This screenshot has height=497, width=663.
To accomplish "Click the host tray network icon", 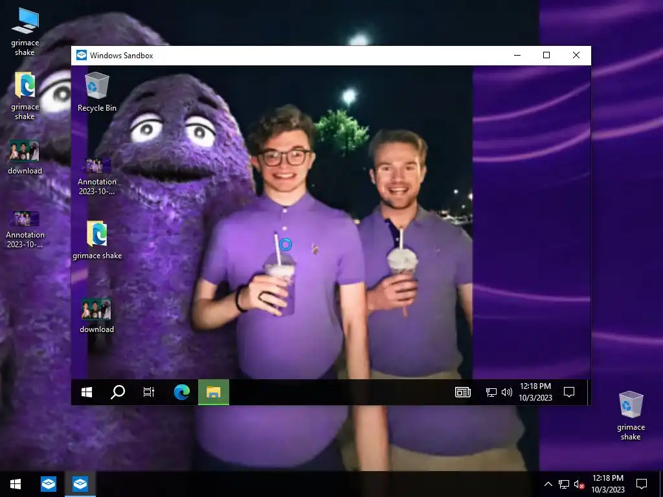I will 564,484.
